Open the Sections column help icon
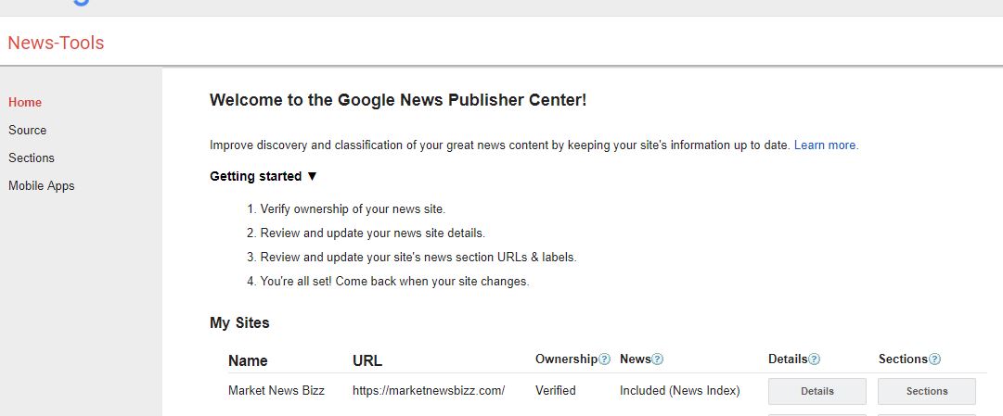The height and width of the screenshot is (416, 1003). [x=934, y=359]
